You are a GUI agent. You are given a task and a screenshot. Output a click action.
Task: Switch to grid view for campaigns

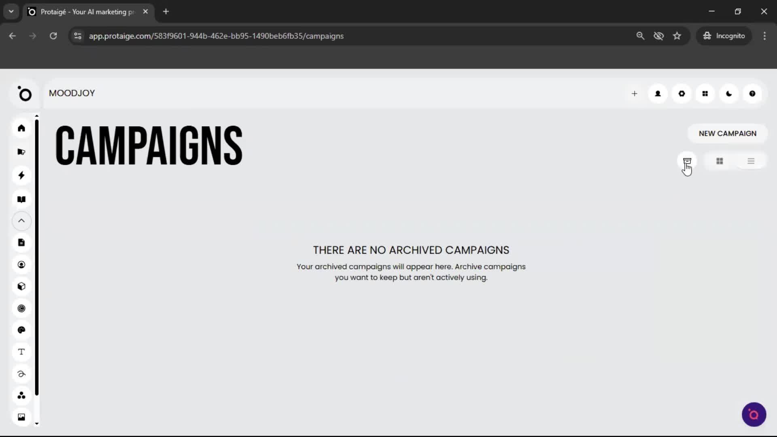click(720, 161)
